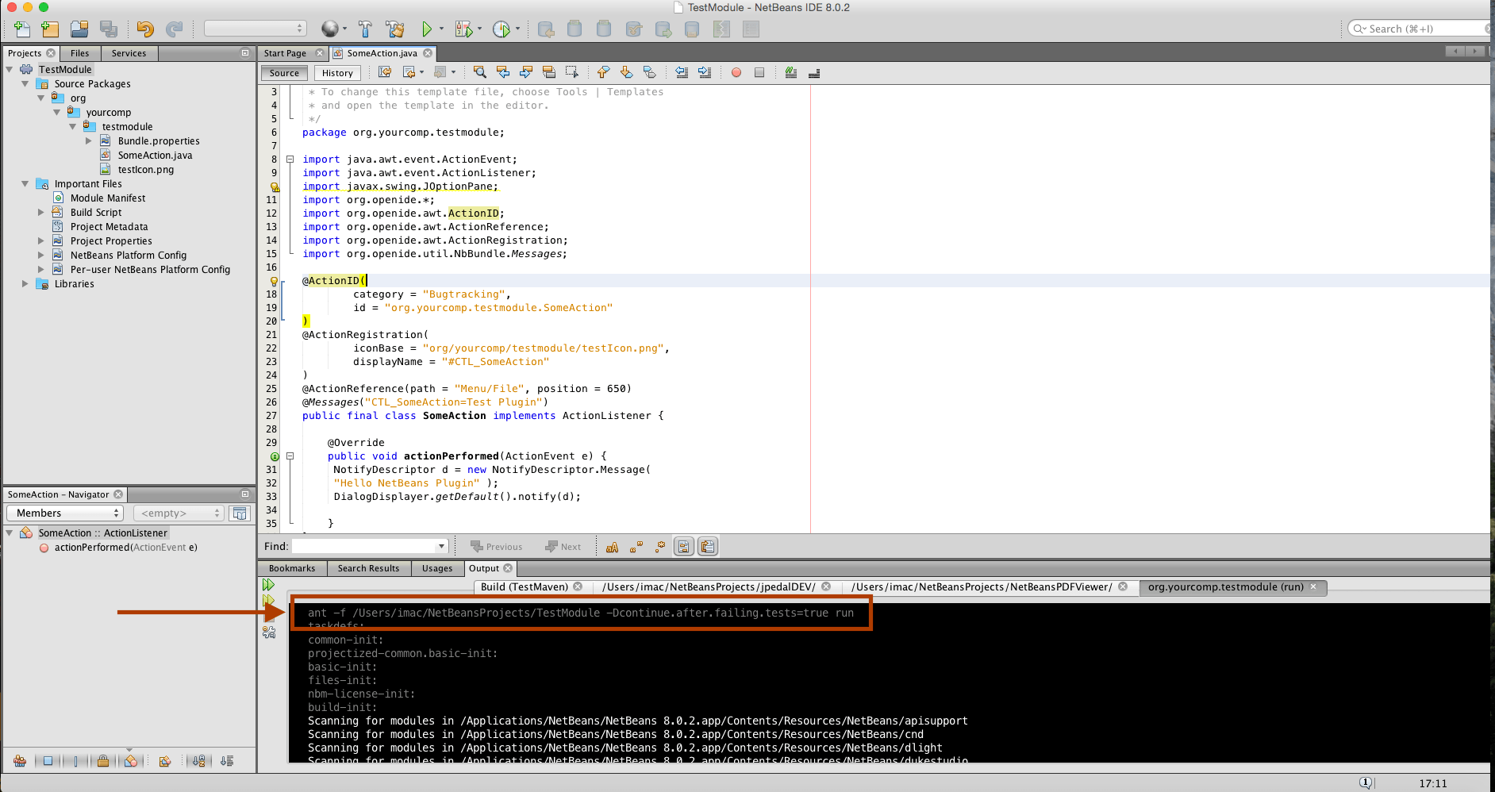The width and height of the screenshot is (1495, 792).
Task: Start macro recording with red circle icon
Action: click(736, 73)
